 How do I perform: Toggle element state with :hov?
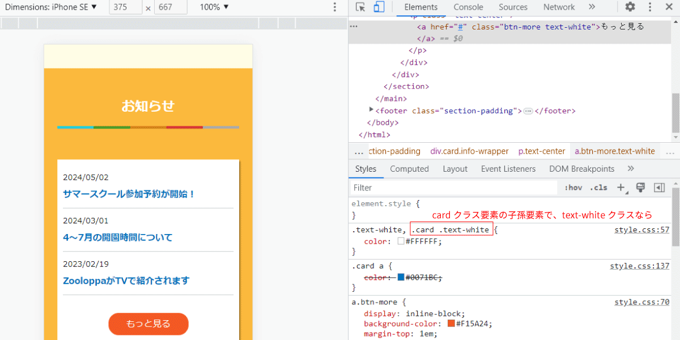[573, 188]
